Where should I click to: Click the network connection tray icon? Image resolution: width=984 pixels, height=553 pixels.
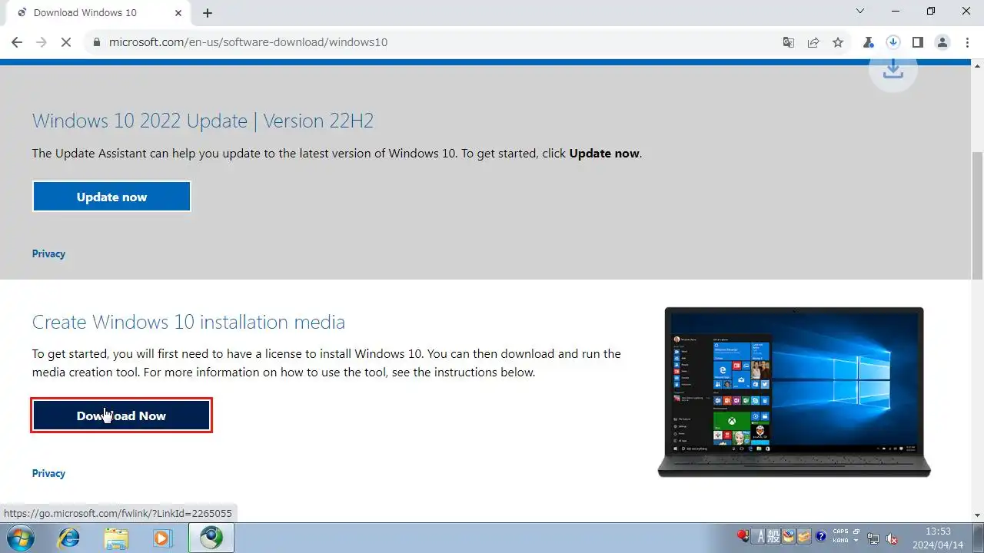click(x=873, y=538)
